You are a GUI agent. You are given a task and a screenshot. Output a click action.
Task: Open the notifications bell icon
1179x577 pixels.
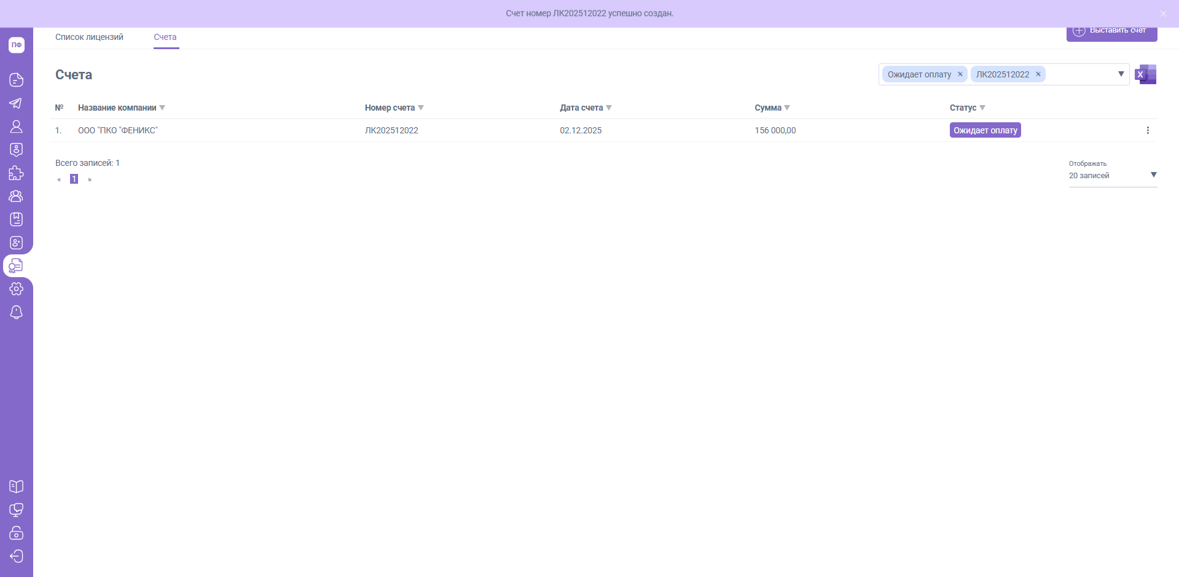pos(16,312)
